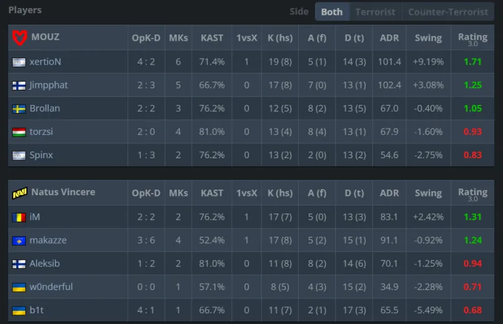The image size is (503, 324).
Task: Click the Kosovo flag next to makazze
Action: [x=19, y=240]
